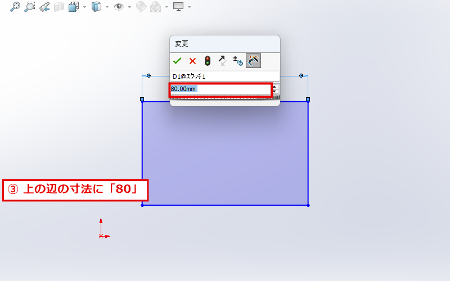
Task: Expand the Hide/Show Items dropdown arrow
Action: coord(129,7)
